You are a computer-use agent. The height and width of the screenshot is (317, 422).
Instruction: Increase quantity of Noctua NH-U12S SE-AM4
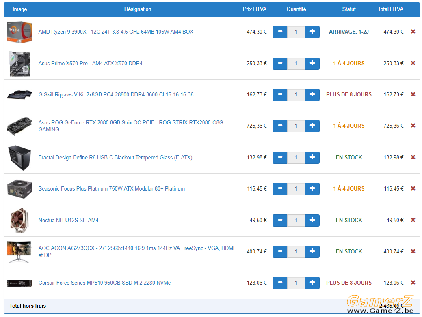pos(312,220)
